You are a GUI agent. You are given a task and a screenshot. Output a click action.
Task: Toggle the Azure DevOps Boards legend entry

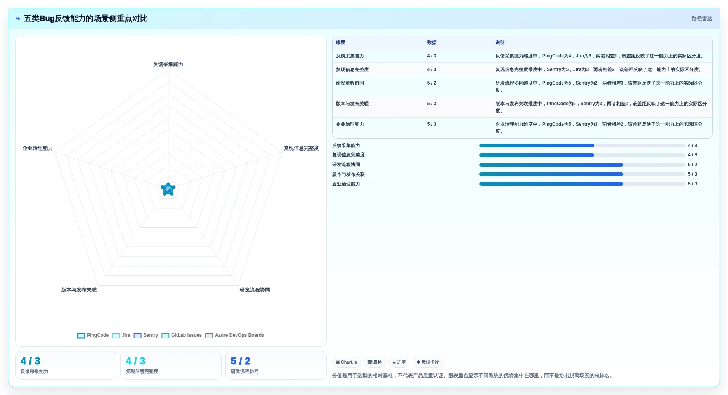coord(235,336)
